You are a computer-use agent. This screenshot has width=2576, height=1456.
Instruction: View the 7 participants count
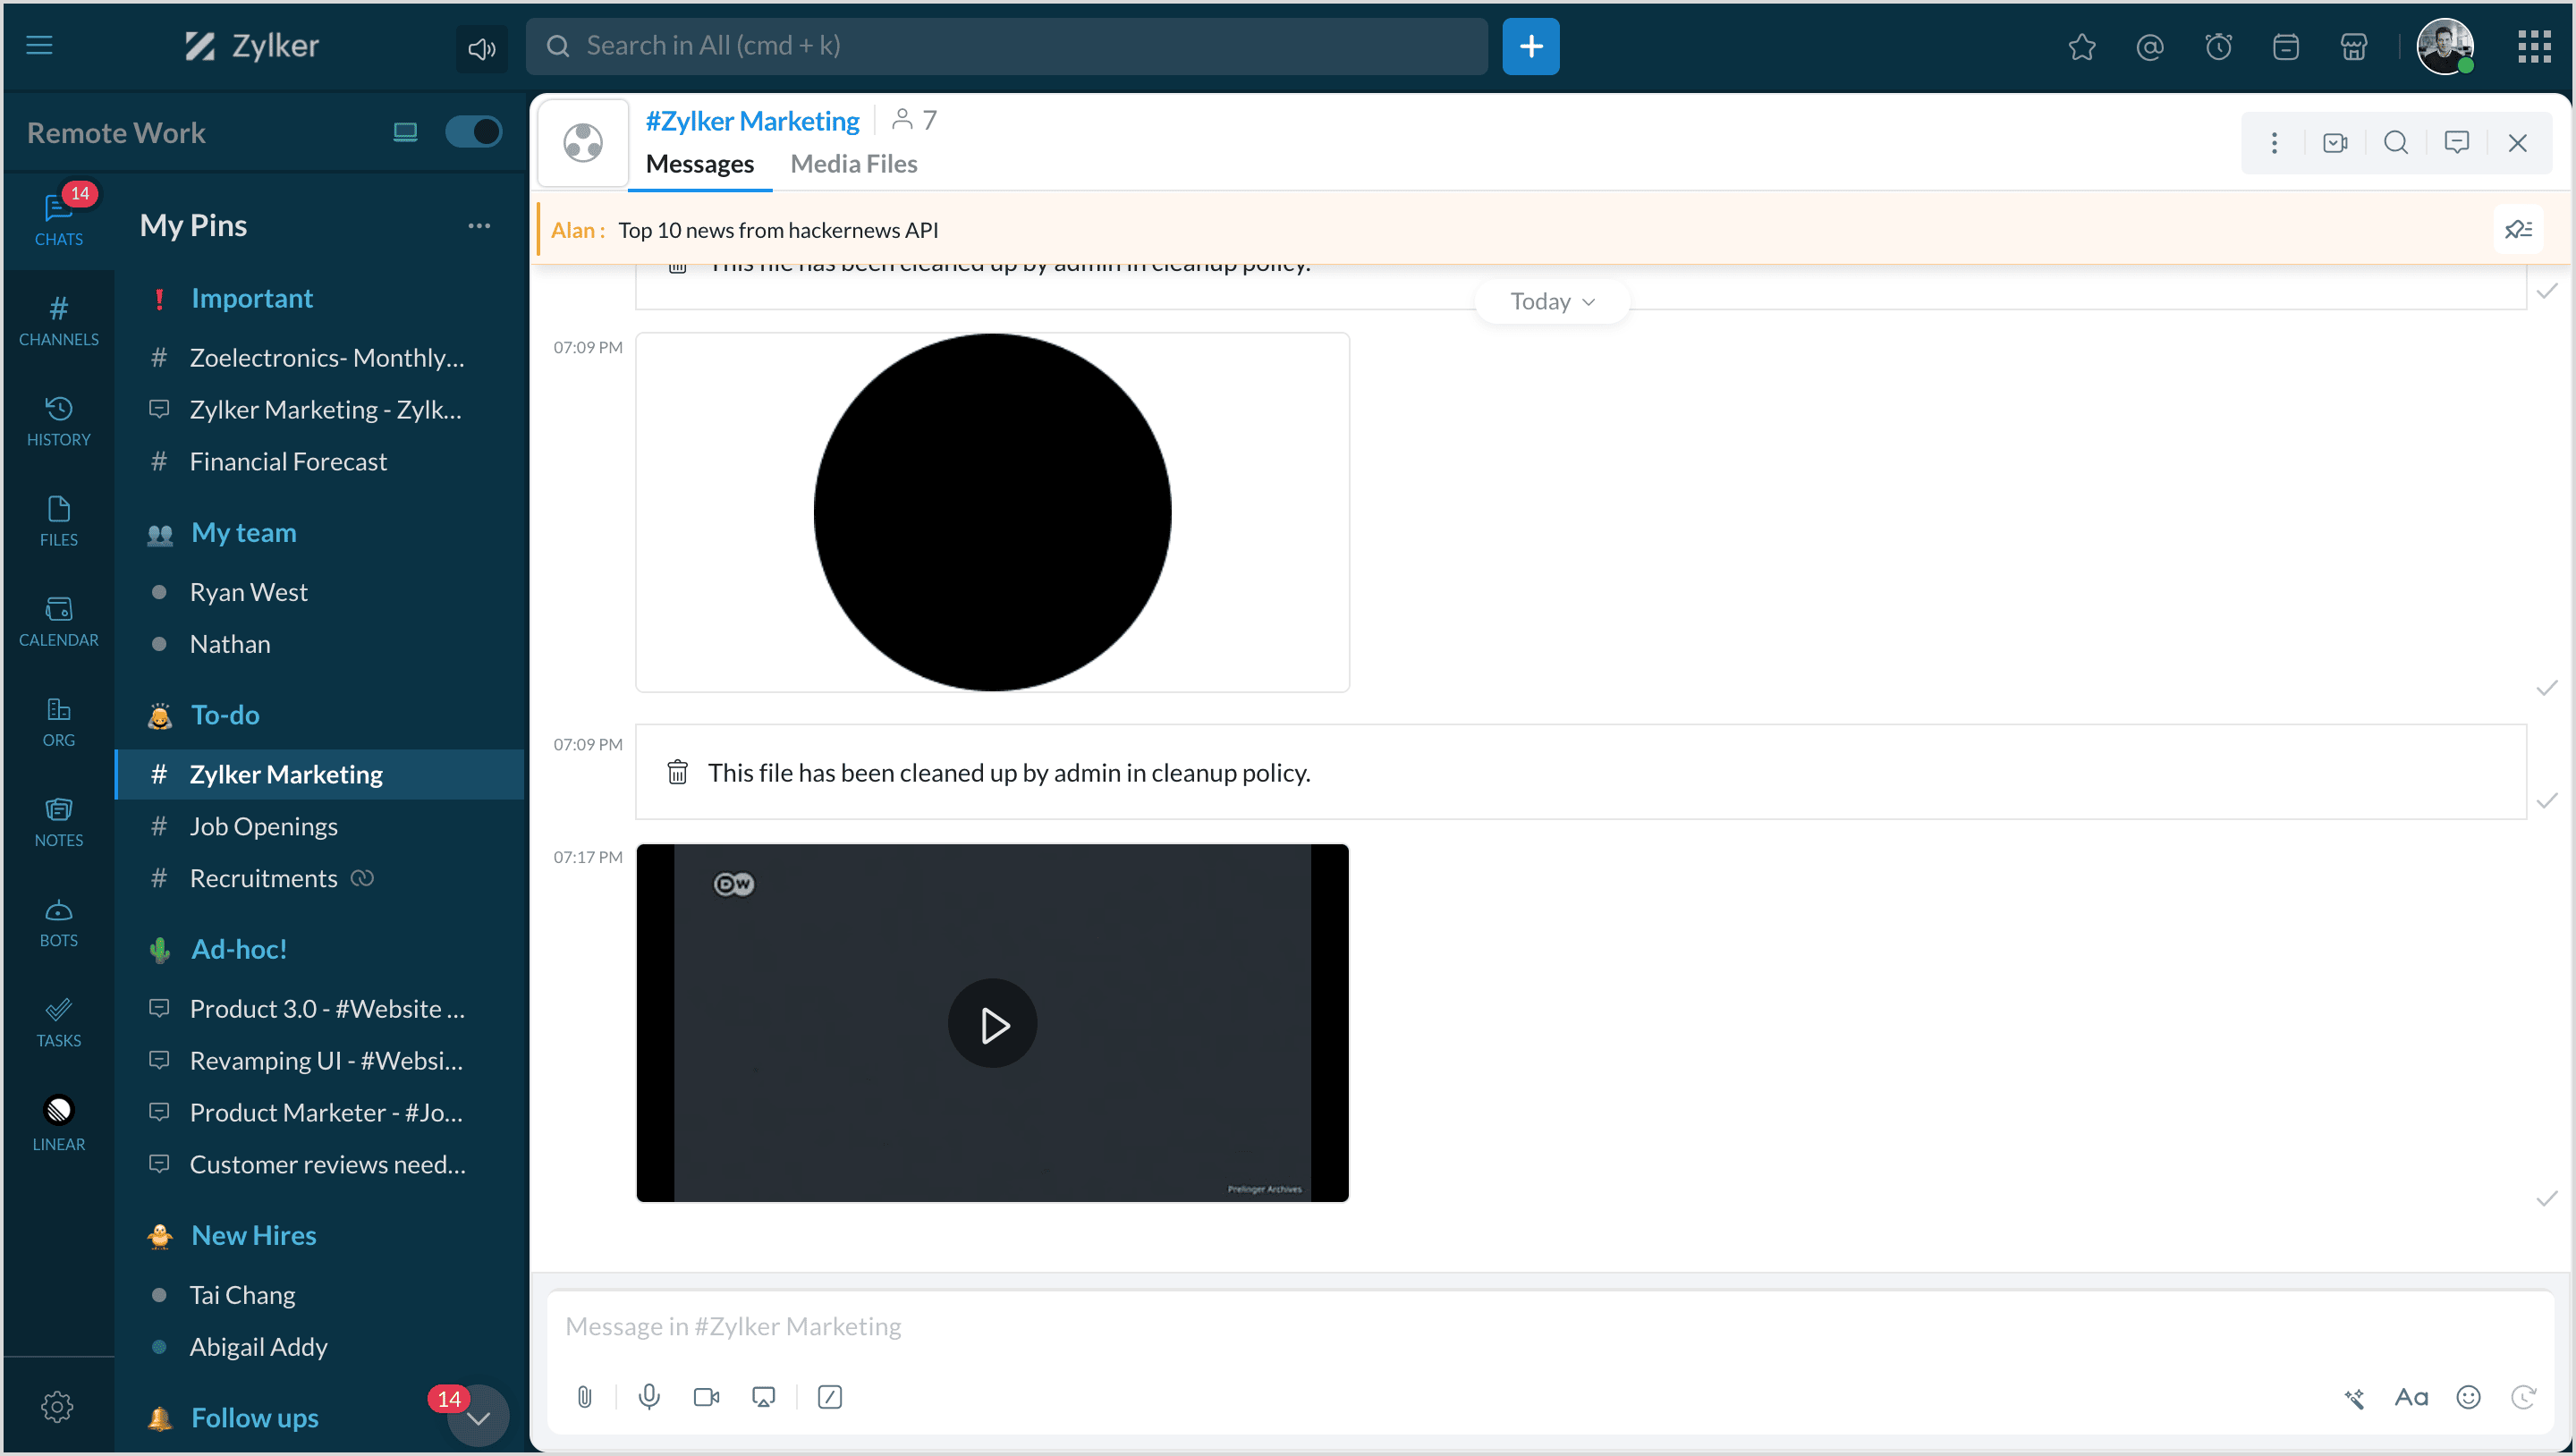(x=914, y=120)
